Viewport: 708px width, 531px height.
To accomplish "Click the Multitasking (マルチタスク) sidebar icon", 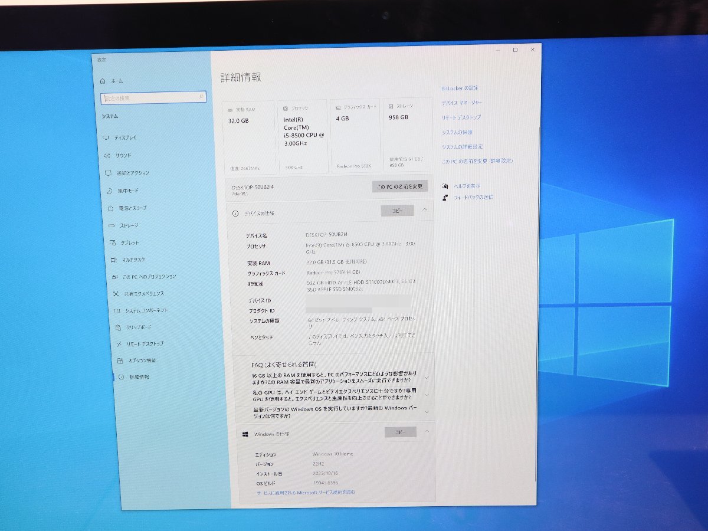I will (113, 260).
